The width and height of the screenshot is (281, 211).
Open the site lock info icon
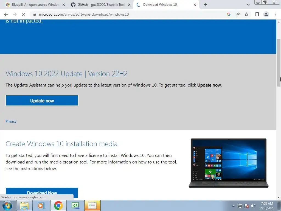coord(35,14)
